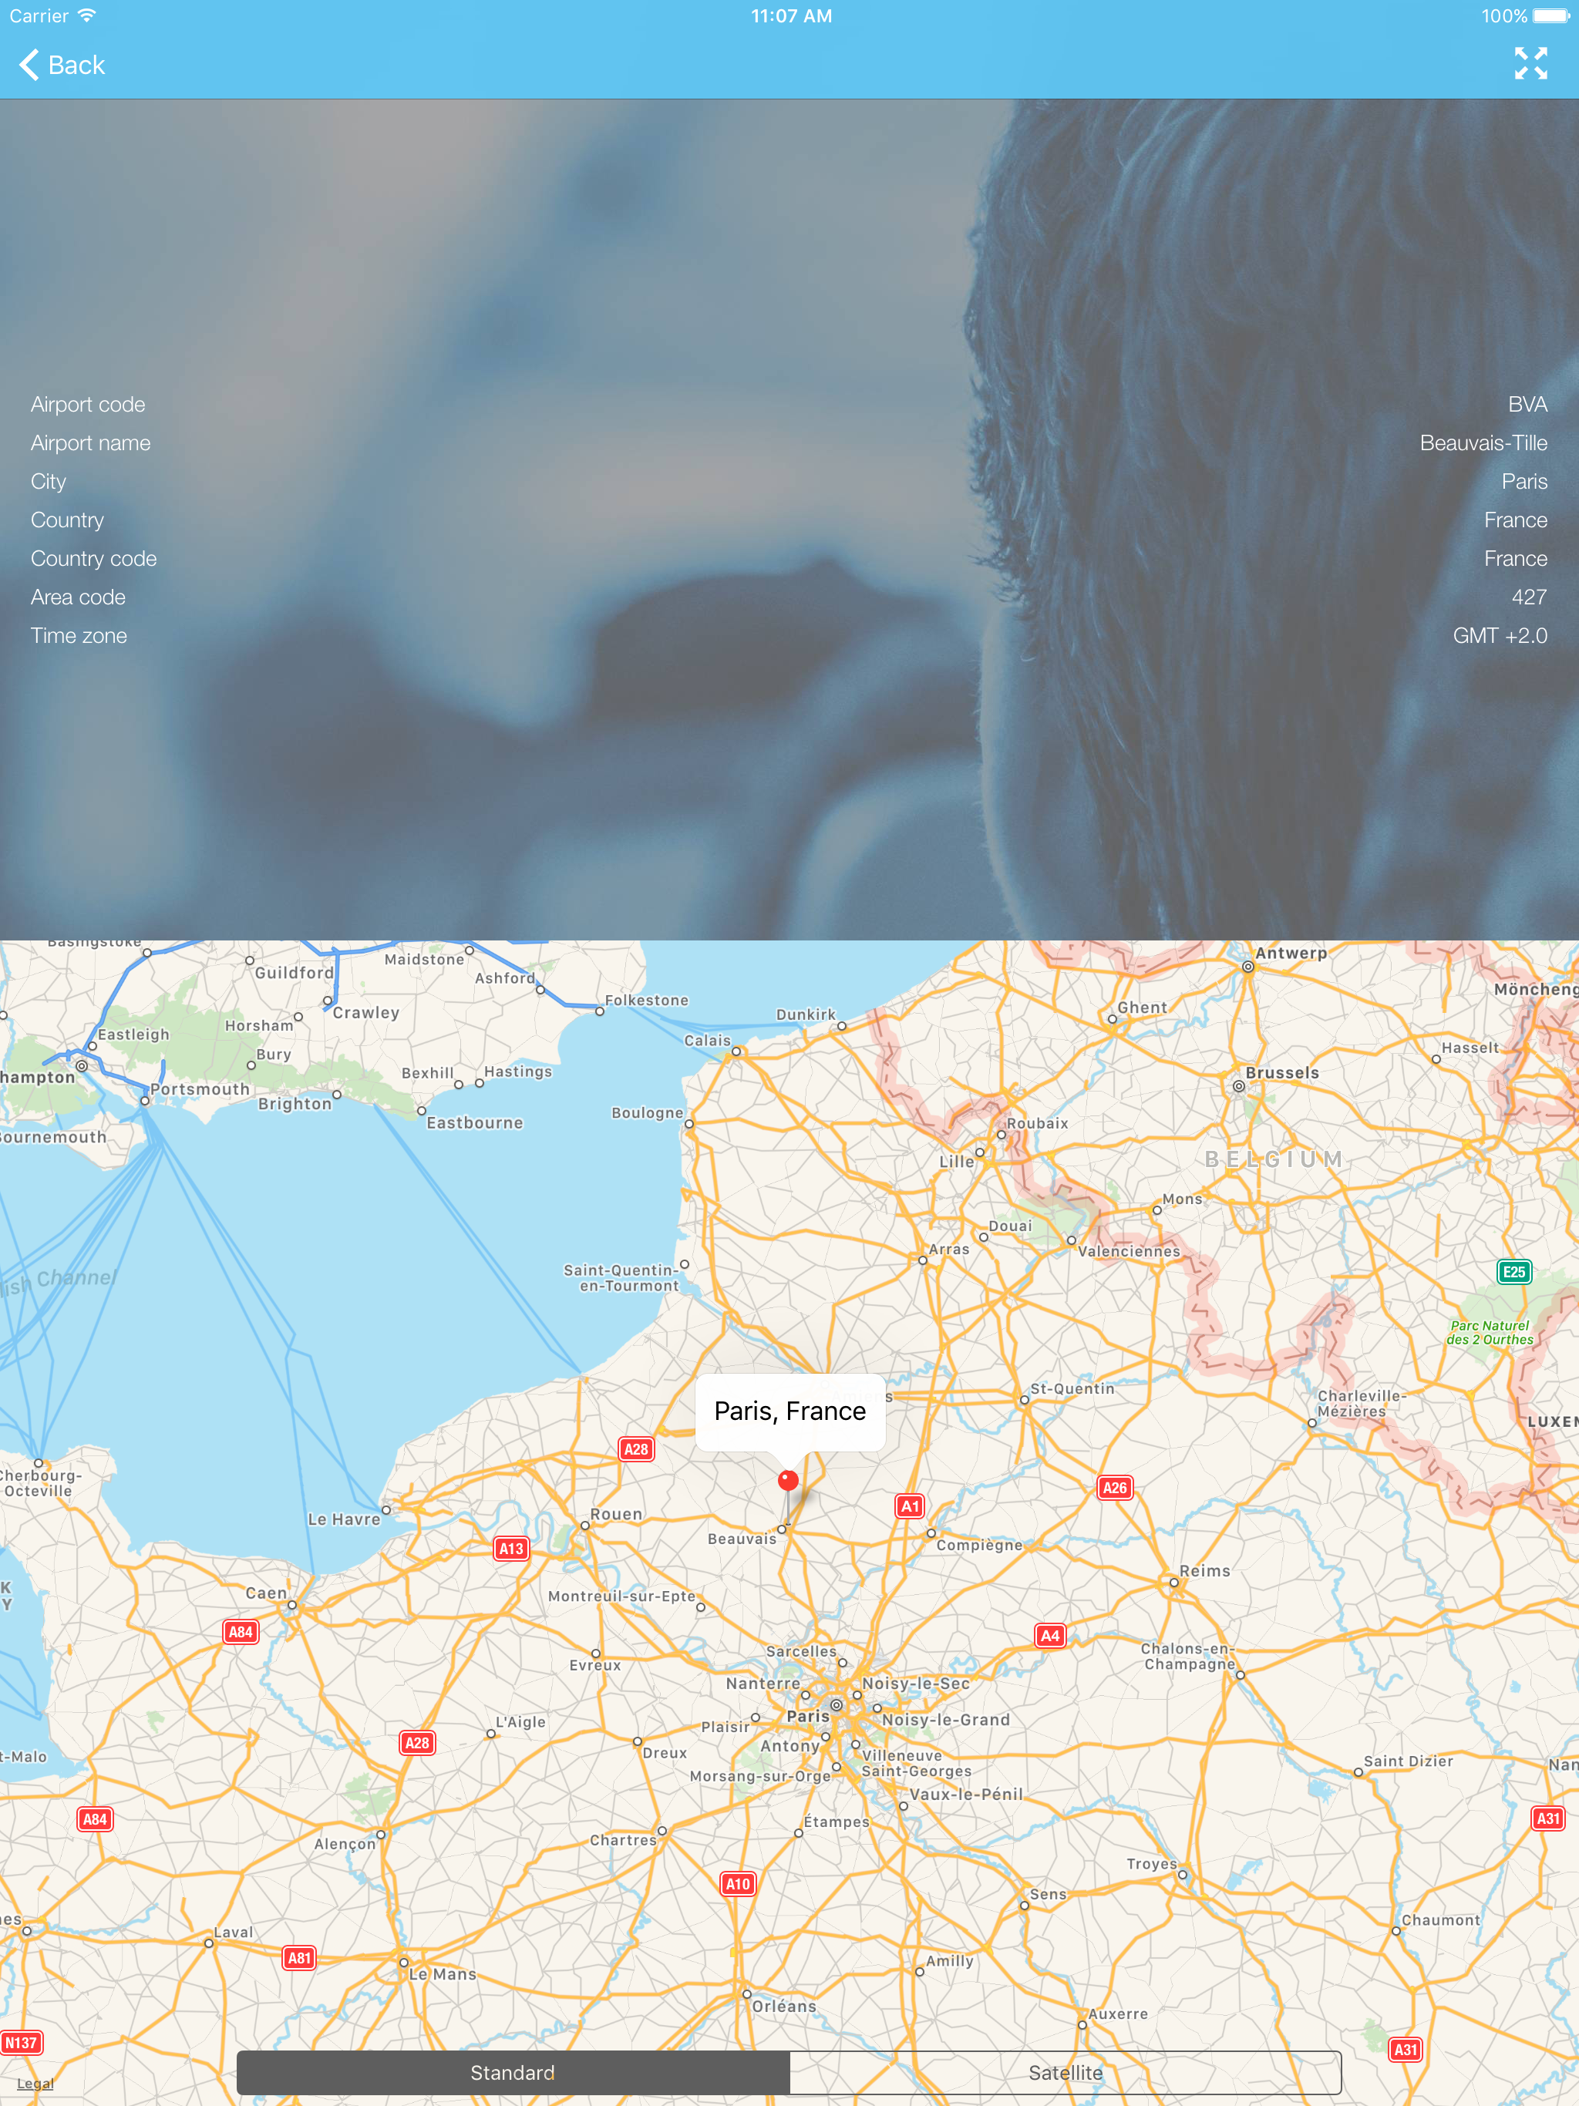Tap the red map pin near Beauvais
Viewport: 1579px width, 2106px height.
coord(788,1479)
